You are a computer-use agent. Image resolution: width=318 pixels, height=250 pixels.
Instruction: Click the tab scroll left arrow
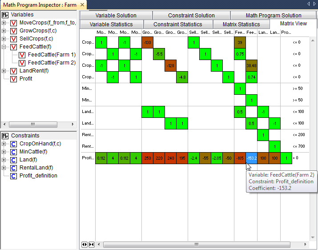pyautogui.click(x=309, y=4)
